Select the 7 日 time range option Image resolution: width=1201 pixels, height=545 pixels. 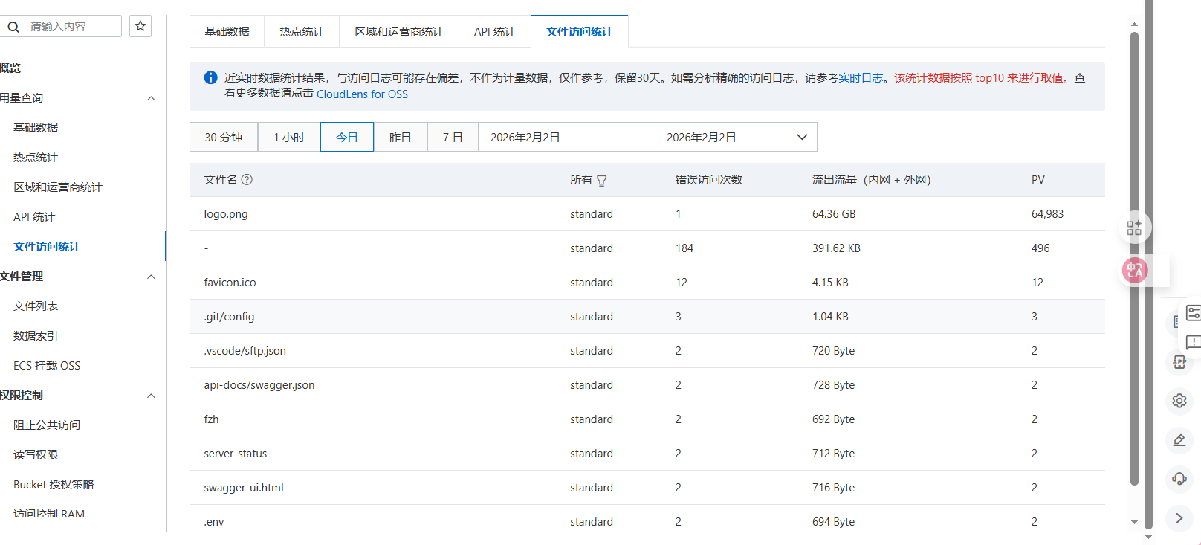453,138
